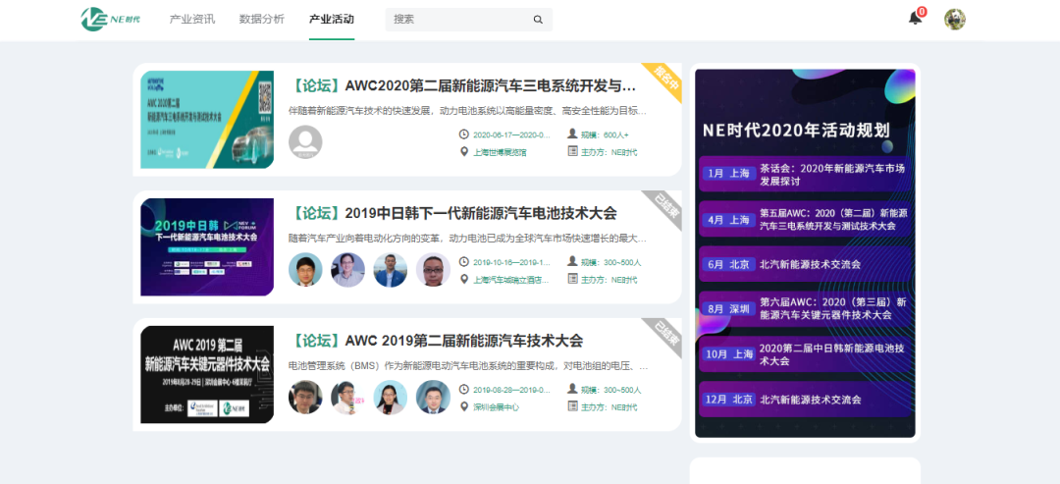Click the search magnifier icon
Image resolution: width=1060 pixels, height=484 pixels.
(538, 20)
